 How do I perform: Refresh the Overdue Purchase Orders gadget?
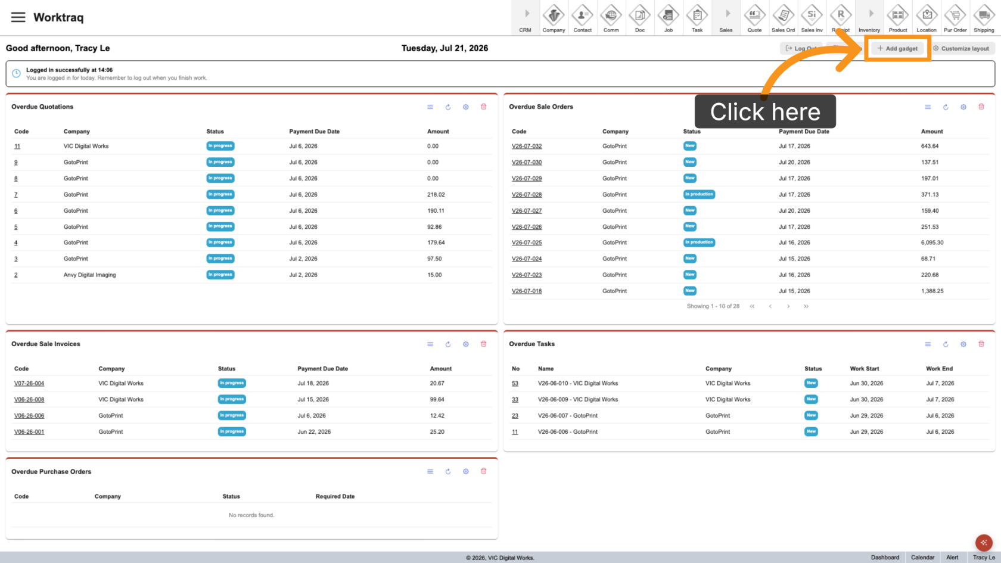coord(448,472)
